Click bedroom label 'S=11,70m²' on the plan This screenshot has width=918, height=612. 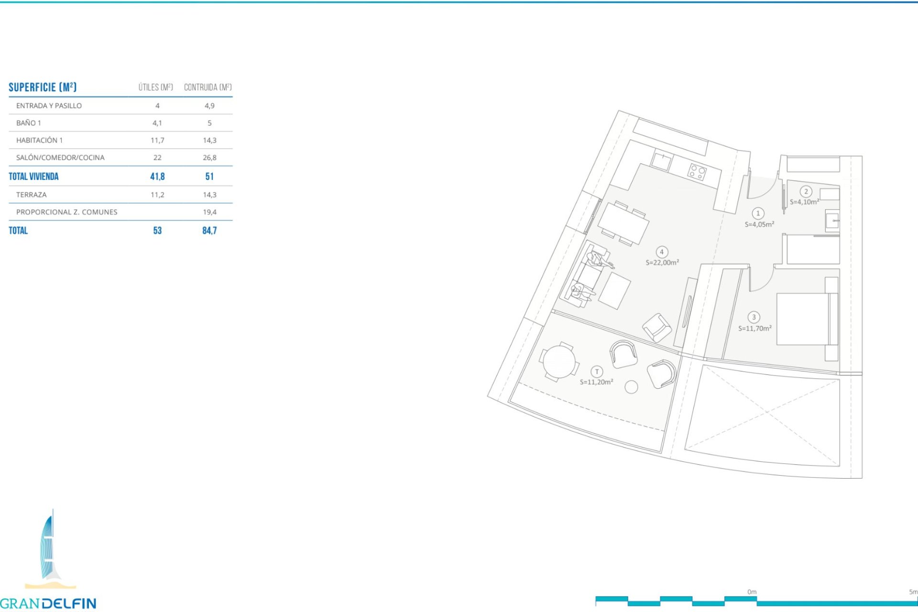(754, 328)
